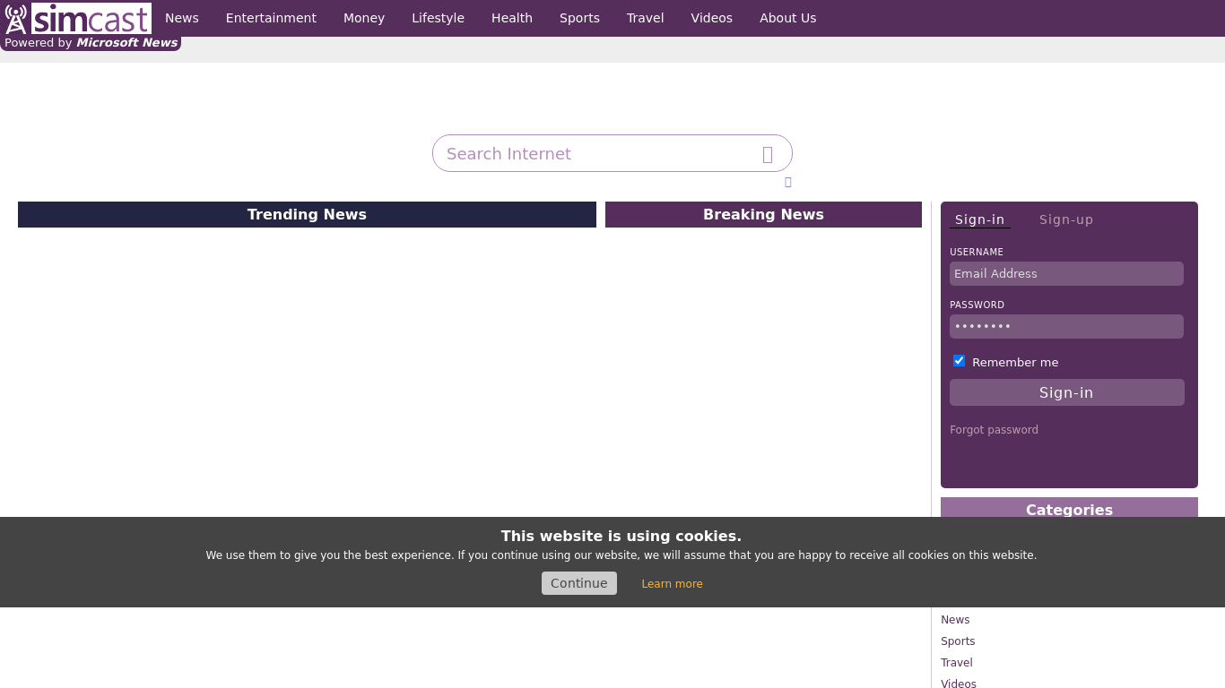The image size is (1225, 688).
Task: Open Sports in the Categories list
Action: pos(958,641)
